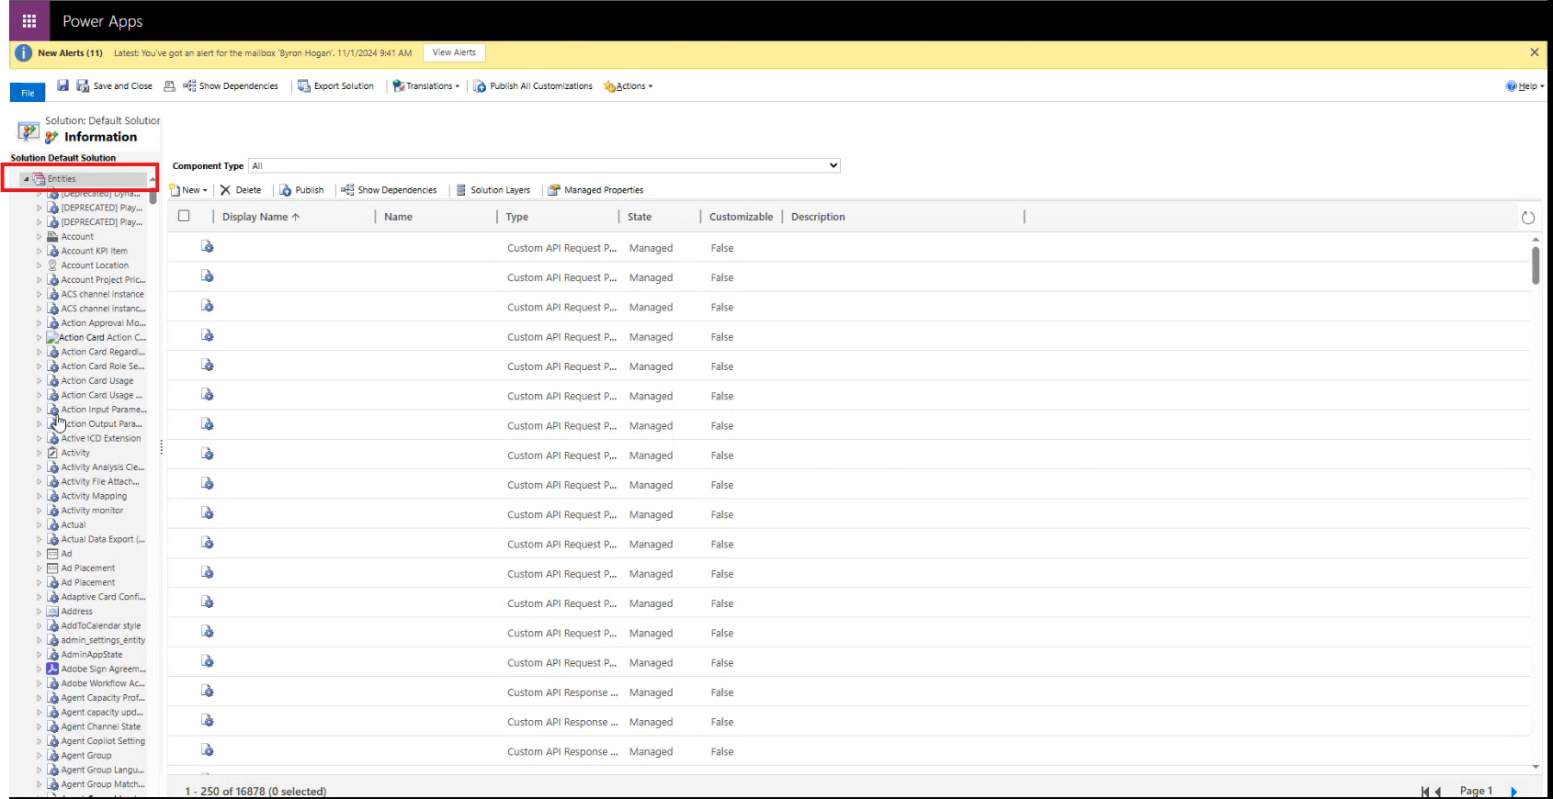Click Publish in the grid toolbar

coord(301,190)
